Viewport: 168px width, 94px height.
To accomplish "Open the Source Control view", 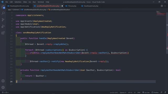I will pos(3,20).
